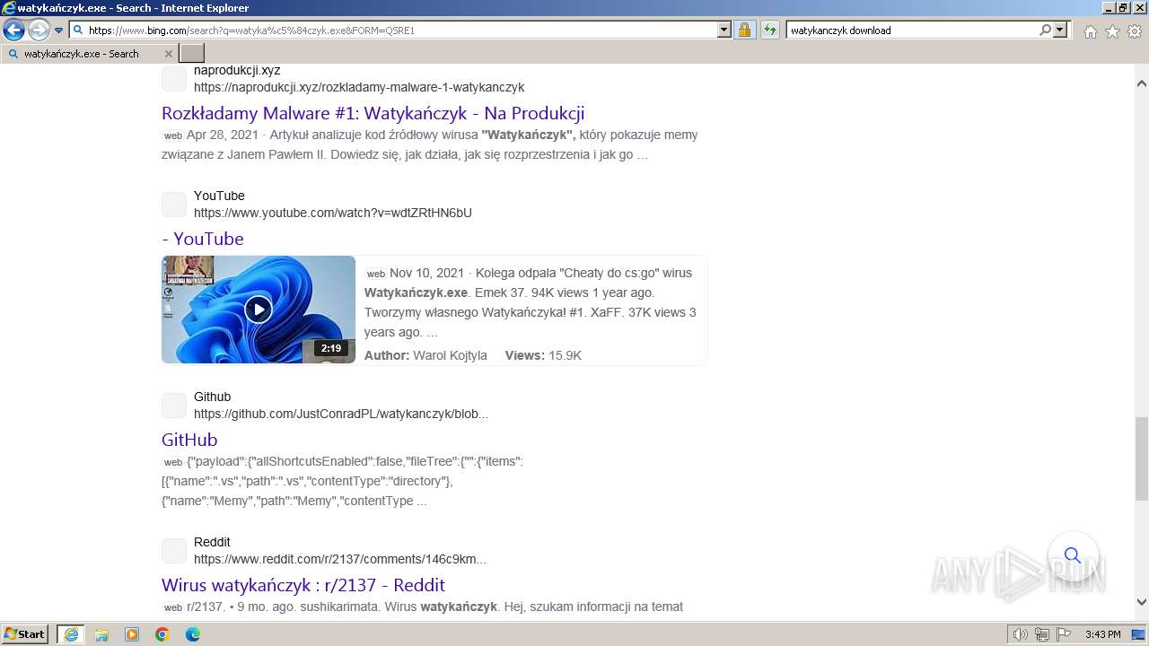Open Google Chrome from the taskbar
Screen dimensions: 1149x646
tap(162, 634)
